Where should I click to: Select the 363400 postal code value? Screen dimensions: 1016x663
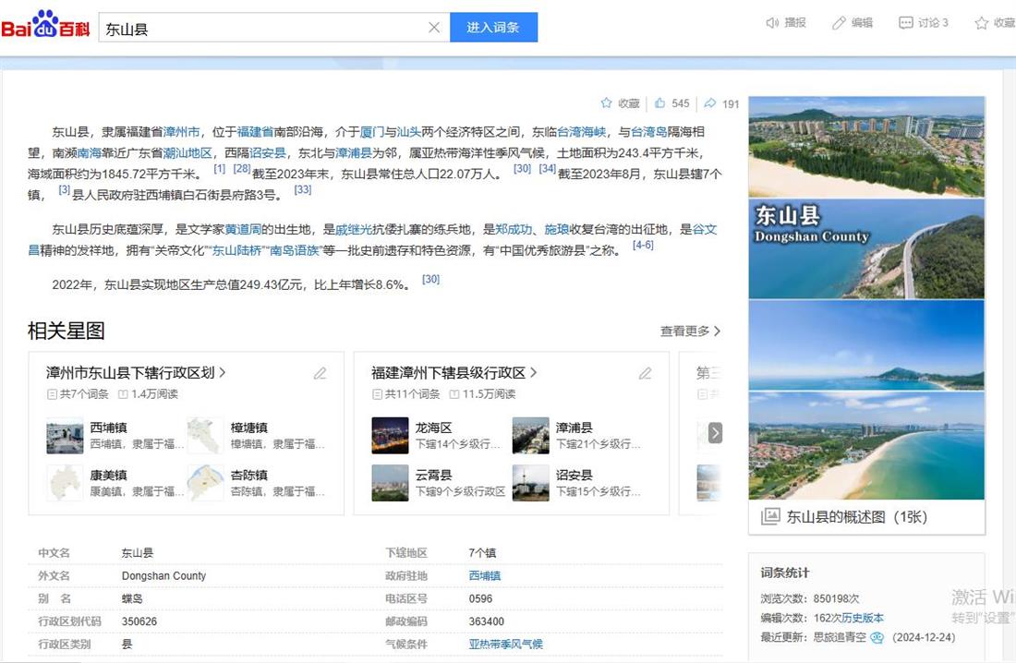coord(487,621)
